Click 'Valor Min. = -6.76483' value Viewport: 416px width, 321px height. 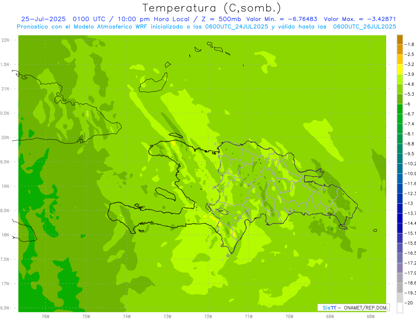(x=281, y=19)
